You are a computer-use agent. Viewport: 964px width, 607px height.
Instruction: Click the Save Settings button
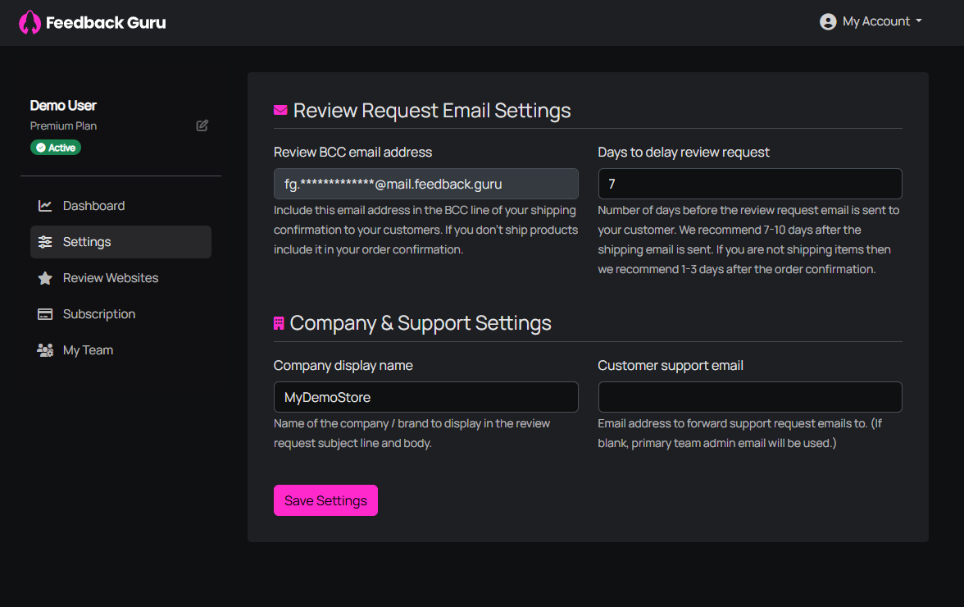click(x=326, y=500)
